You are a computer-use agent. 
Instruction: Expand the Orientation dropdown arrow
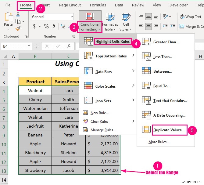point(170,16)
